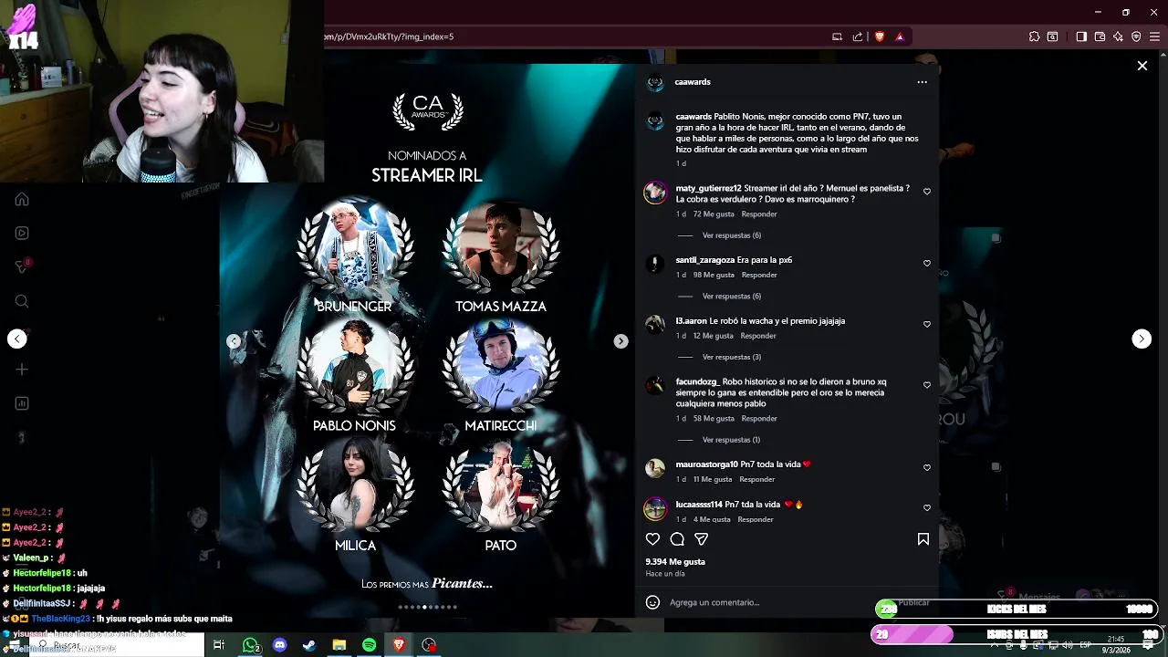This screenshot has height=657, width=1168.
Task: Reply to lucaasss114's comment
Action: [756, 519]
